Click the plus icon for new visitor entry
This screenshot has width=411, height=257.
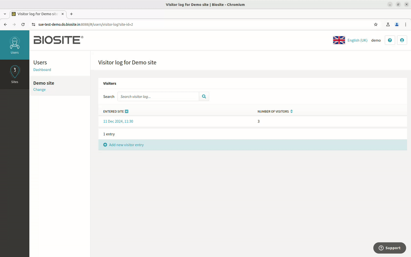tap(105, 145)
